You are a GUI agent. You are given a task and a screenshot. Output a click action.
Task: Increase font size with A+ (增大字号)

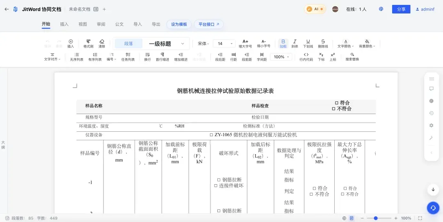click(x=245, y=43)
